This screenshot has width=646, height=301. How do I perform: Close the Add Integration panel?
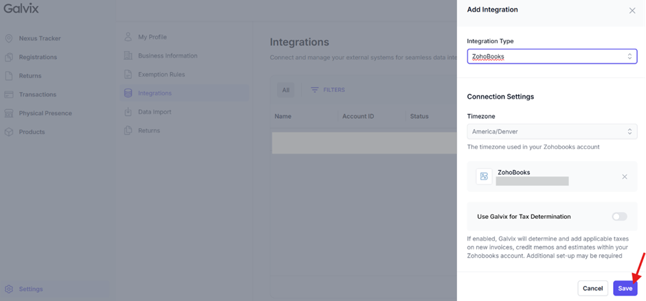pyautogui.click(x=632, y=11)
